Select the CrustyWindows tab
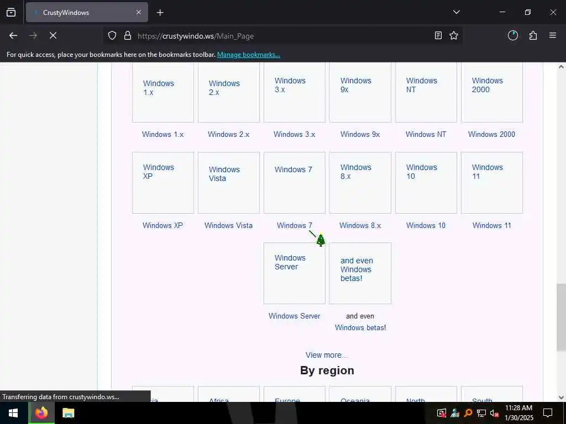 87,13
